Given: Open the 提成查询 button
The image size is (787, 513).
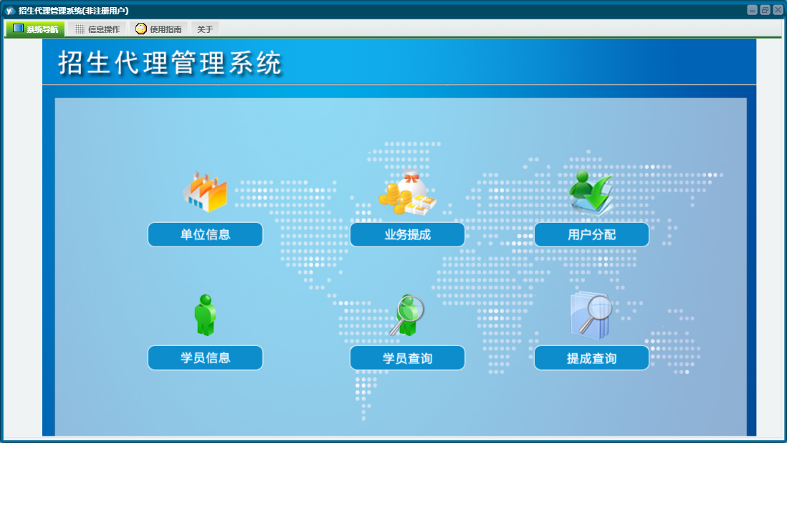Looking at the screenshot, I should coord(591,358).
